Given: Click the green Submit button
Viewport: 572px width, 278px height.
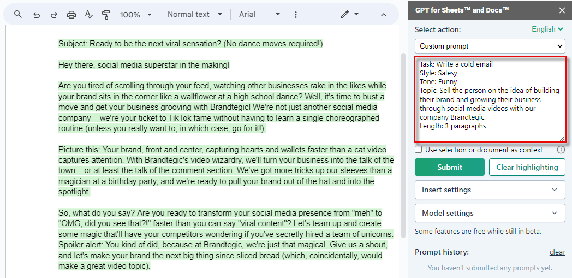Looking at the screenshot, I should (x=449, y=167).
